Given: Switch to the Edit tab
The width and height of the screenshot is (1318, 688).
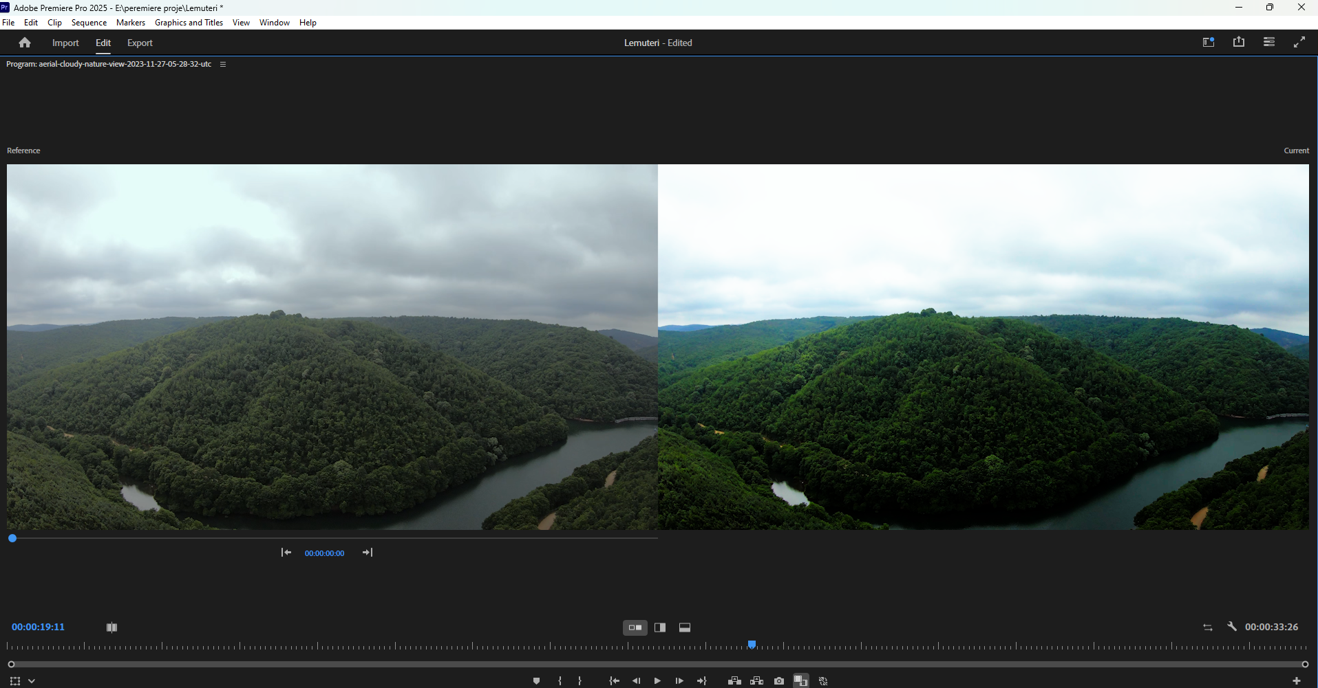Looking at the screenshot, I should pyautogui.click(x=103, y=43).
